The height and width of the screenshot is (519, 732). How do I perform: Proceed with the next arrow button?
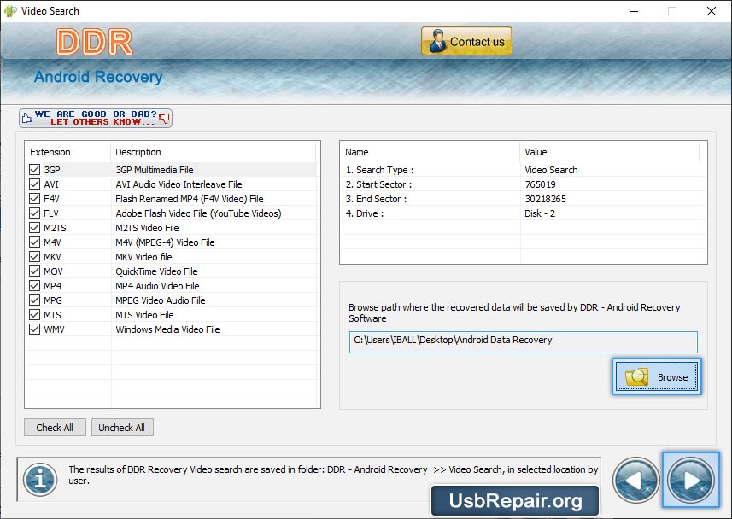[x=690, y=480]
